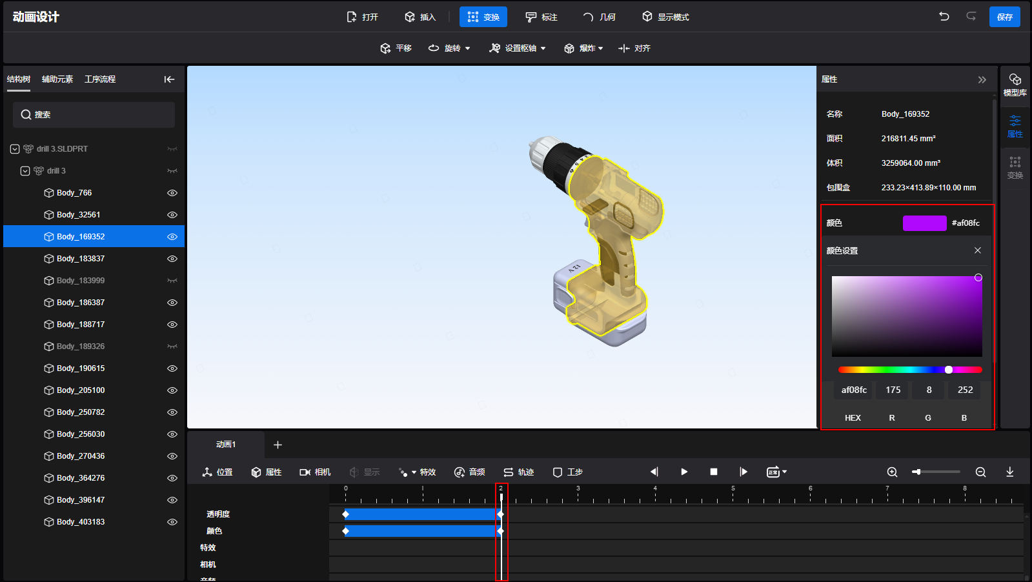1032x582 pixels.
Task: Show the hidden Body_189326
Action: tap(172, 346)
